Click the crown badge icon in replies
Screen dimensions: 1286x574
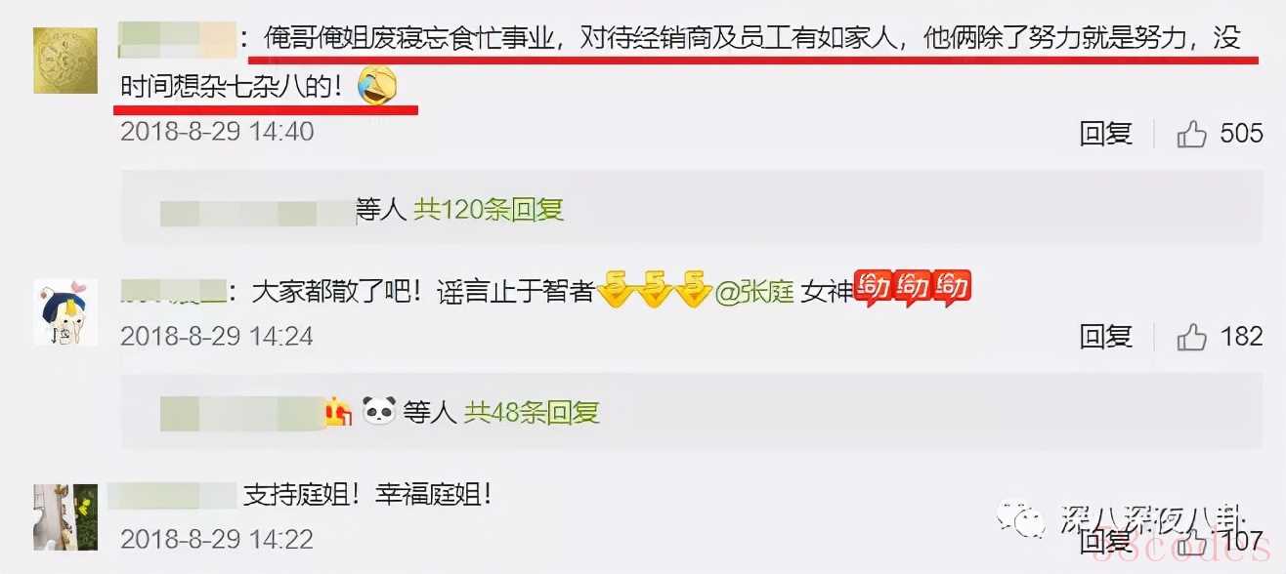coord(338,412)
